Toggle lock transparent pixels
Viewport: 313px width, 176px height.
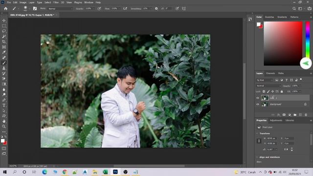click(264, 91)
